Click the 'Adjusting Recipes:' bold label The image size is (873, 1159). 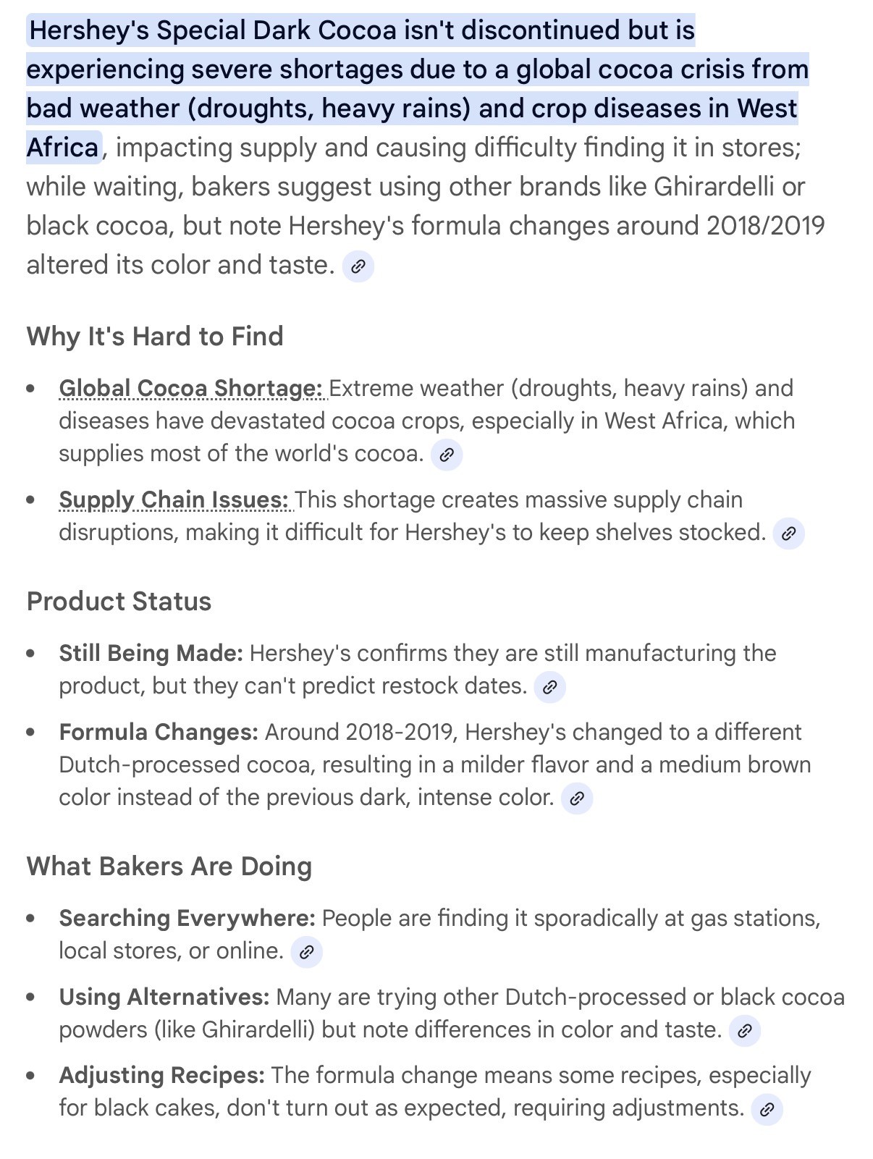point(162,1076)
